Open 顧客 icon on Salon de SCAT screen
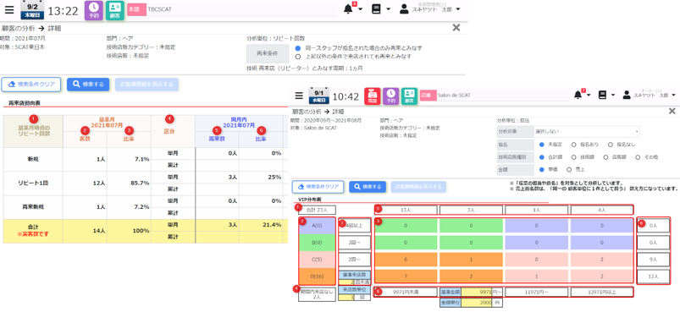 [409, 96]
